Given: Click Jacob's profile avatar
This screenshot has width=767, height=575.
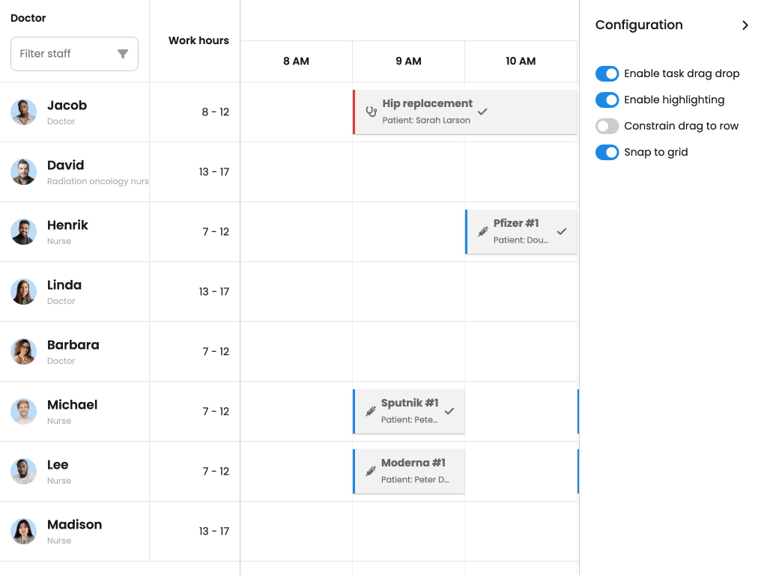Looking at the screenshot, I should (23, 112).
